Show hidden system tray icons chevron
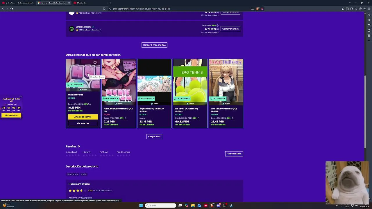 337,206
